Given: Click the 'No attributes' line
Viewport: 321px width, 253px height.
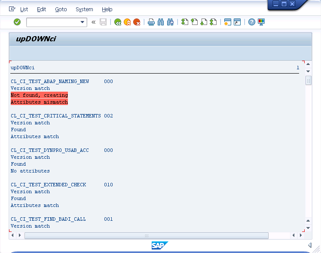Looking at the screenshot, I should [x=31, y=171].
